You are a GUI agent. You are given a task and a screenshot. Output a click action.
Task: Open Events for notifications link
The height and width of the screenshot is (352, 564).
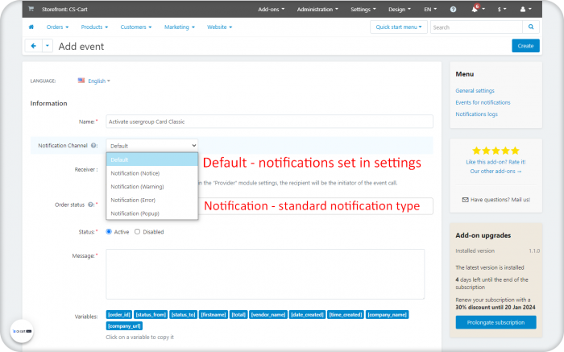(x=483, y=102)
